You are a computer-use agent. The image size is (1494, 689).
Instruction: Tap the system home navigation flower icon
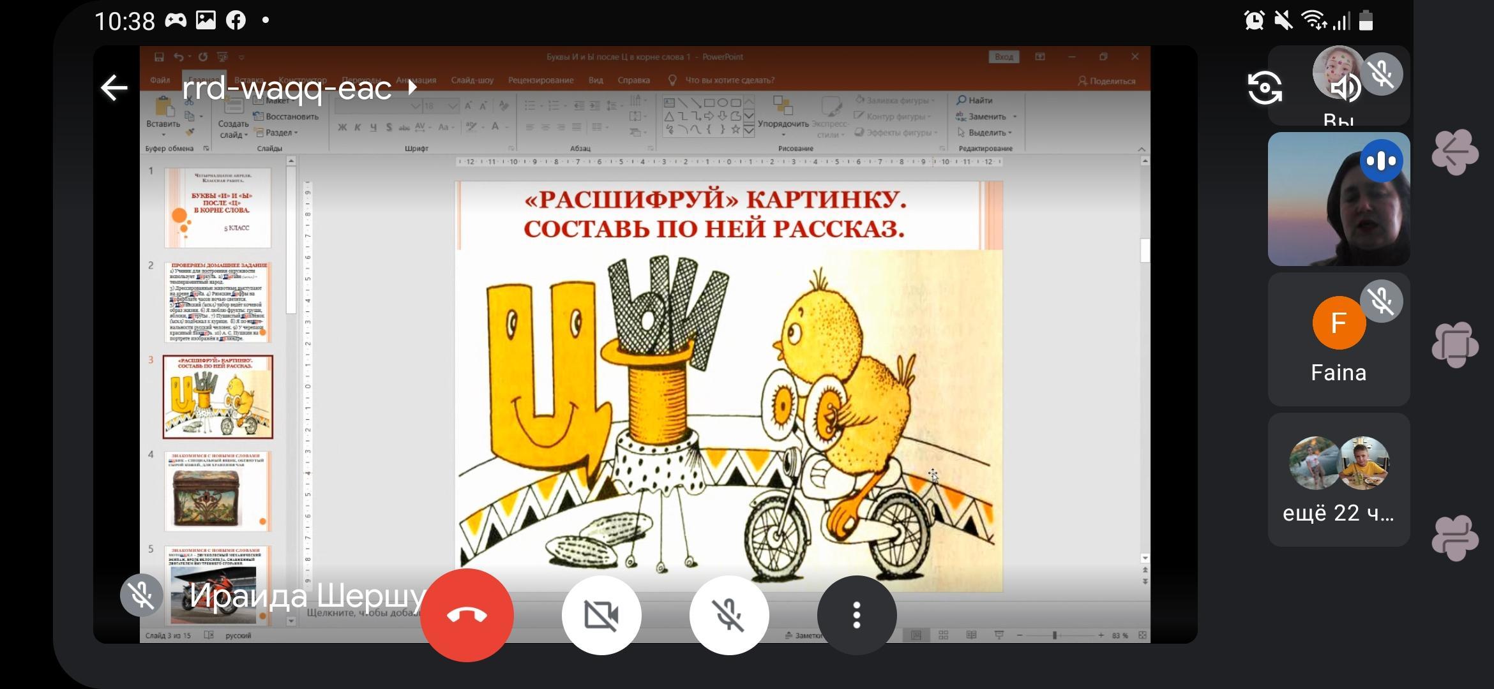coord(1455,345)
